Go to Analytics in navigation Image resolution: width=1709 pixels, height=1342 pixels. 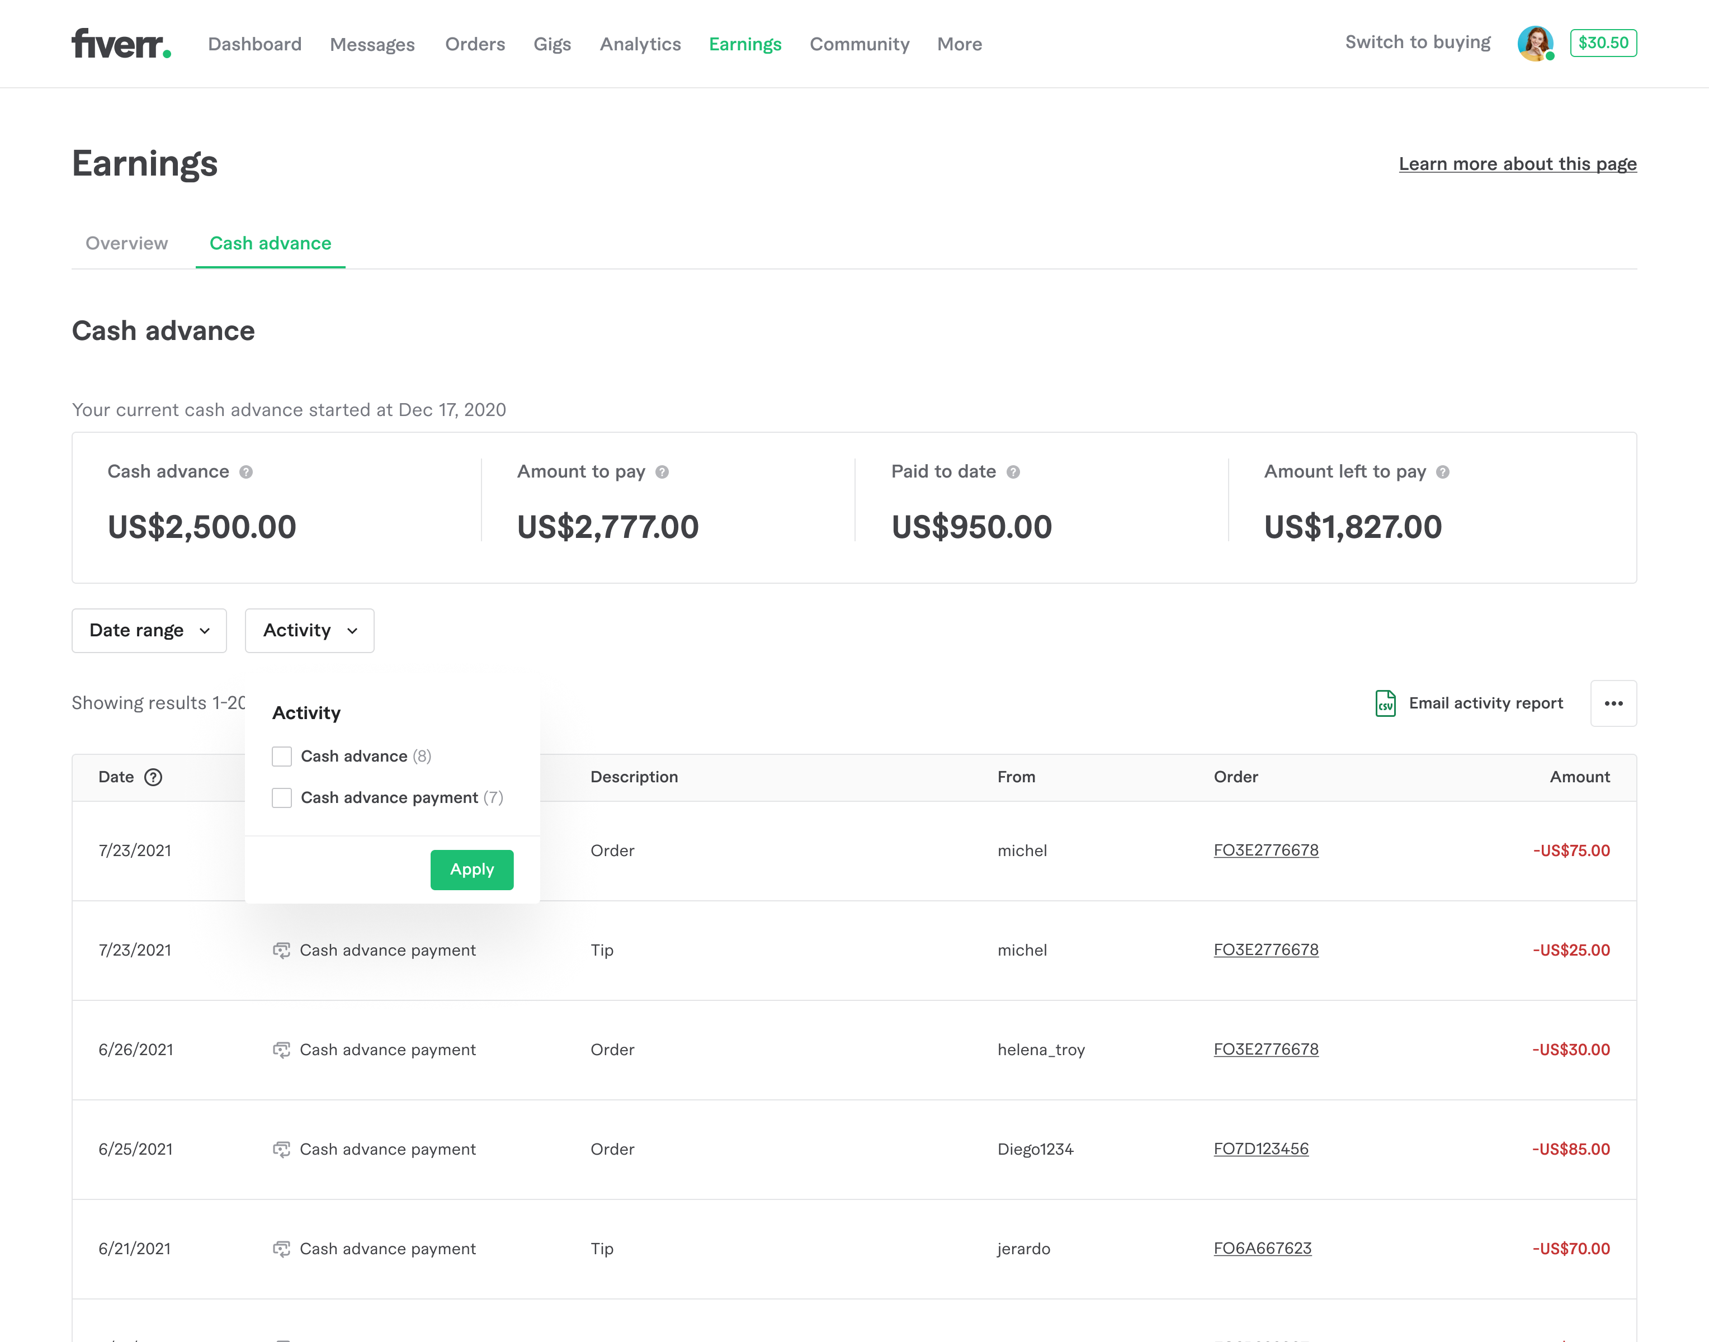coord(640,44)
